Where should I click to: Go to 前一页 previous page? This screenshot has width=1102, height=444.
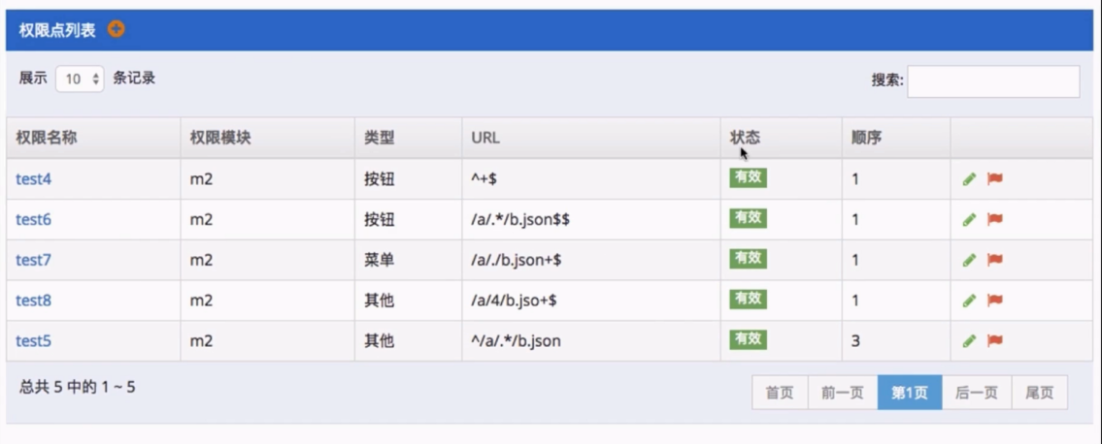pos(843,393)
